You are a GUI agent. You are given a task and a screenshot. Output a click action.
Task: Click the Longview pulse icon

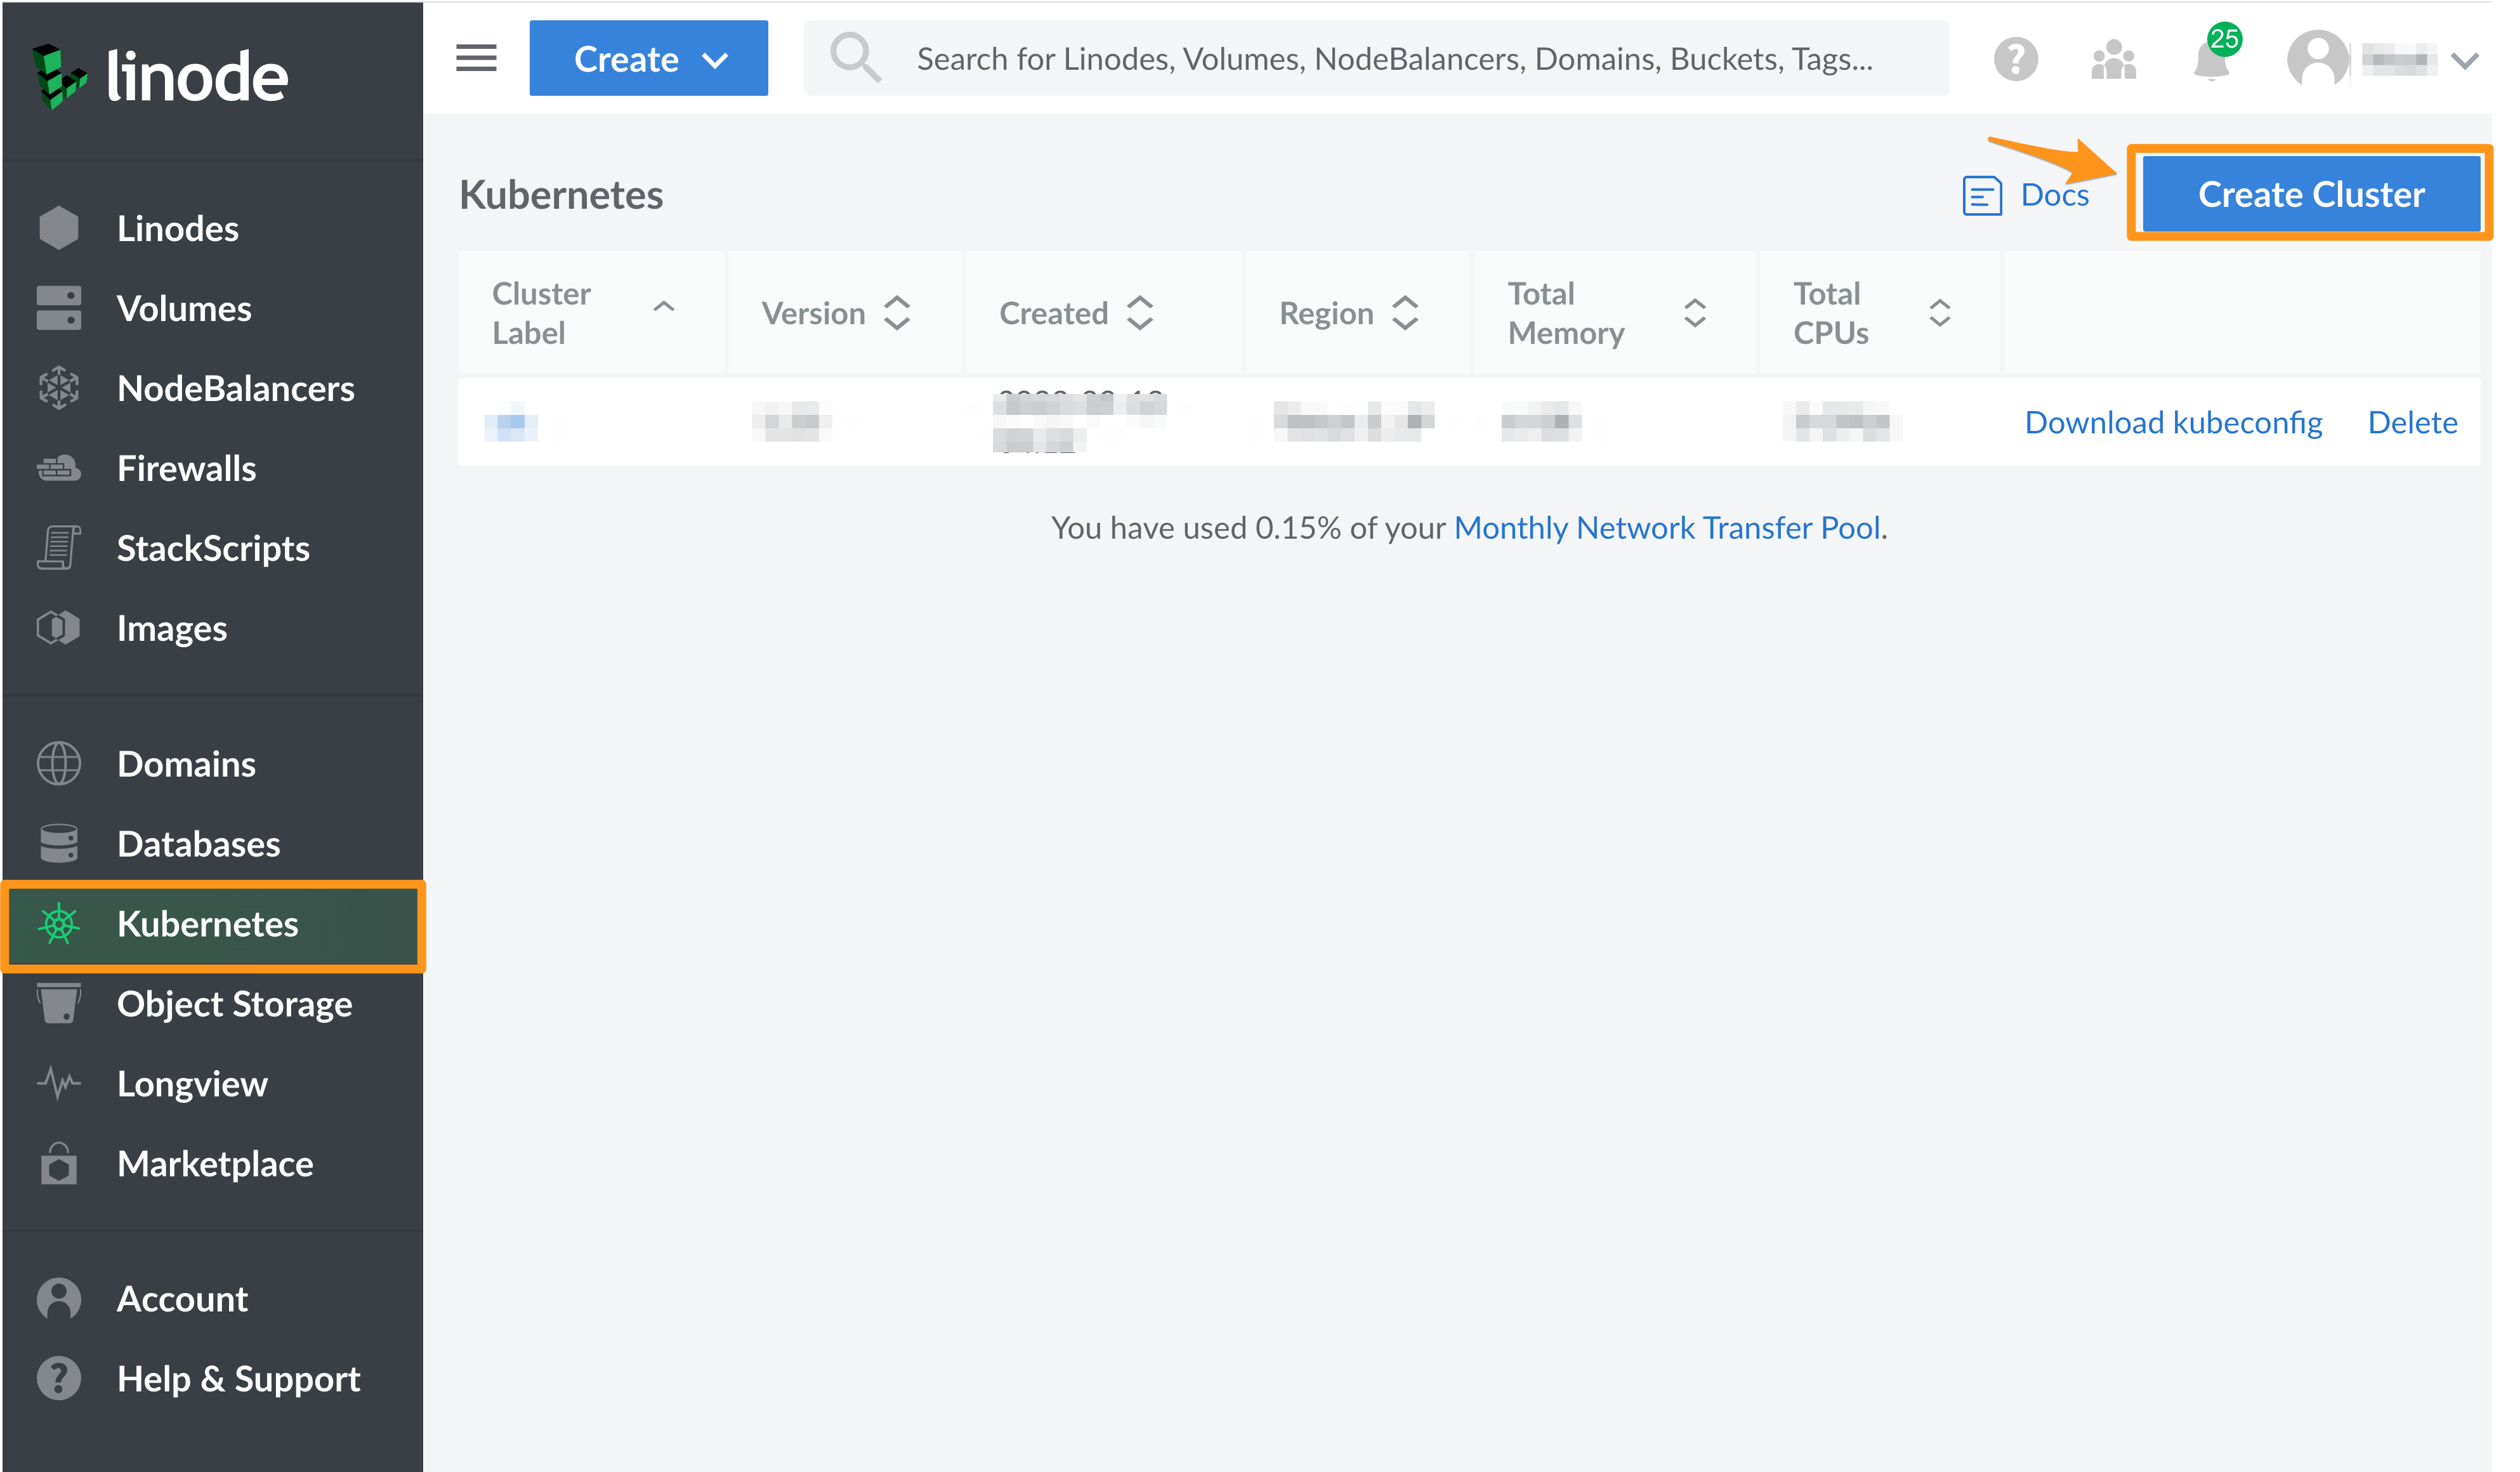(59, 1083)
